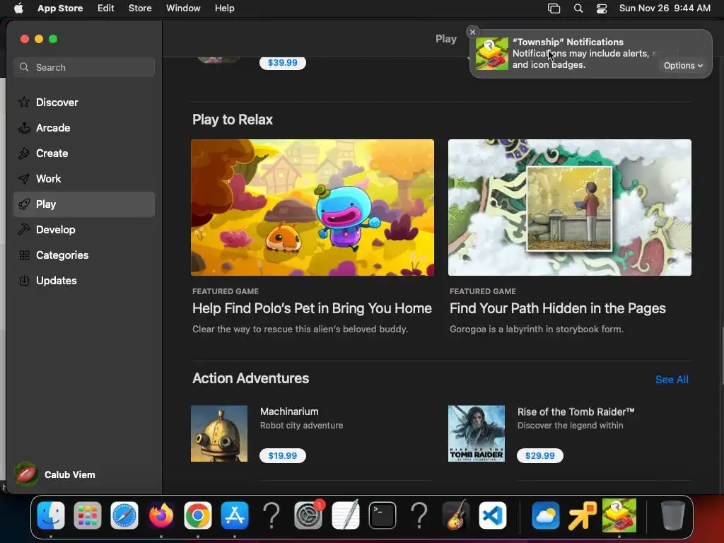Click the App Store icon in the Dock
This screenshot has width=724, height=543.
[235, 515]
